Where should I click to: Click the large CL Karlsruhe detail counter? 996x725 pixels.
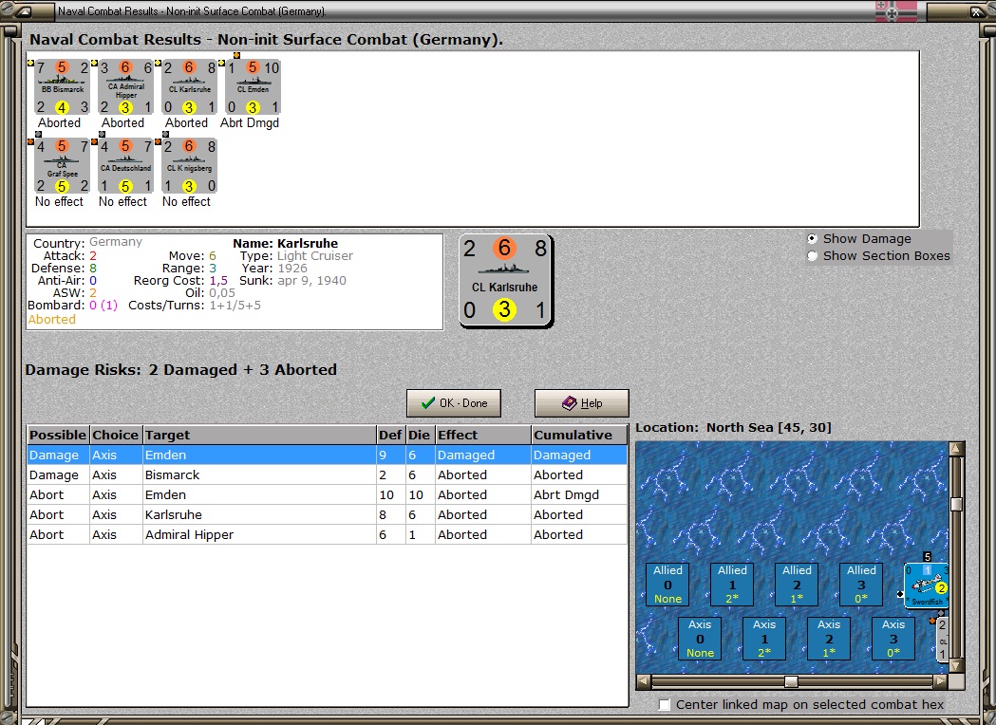tap(506, 280)
